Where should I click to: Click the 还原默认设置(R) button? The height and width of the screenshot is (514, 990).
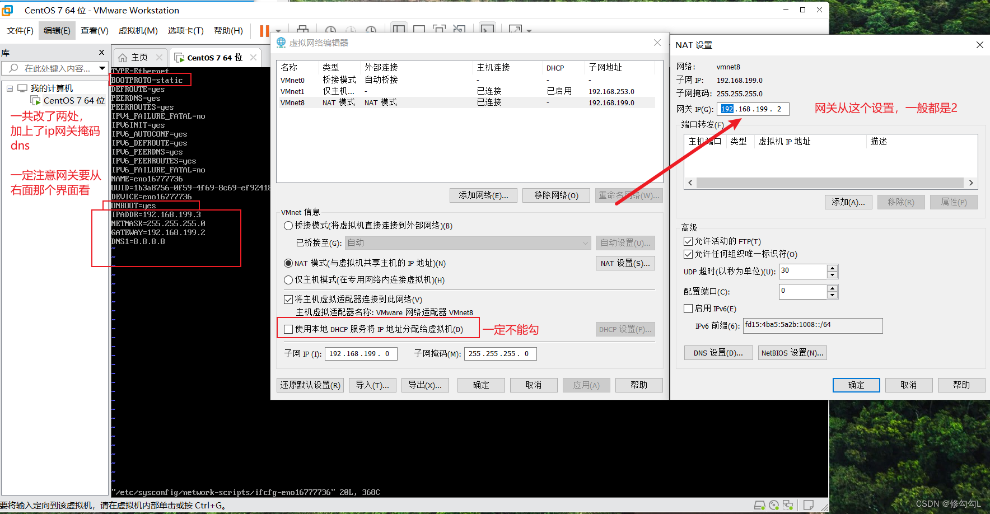coord(310,385)
